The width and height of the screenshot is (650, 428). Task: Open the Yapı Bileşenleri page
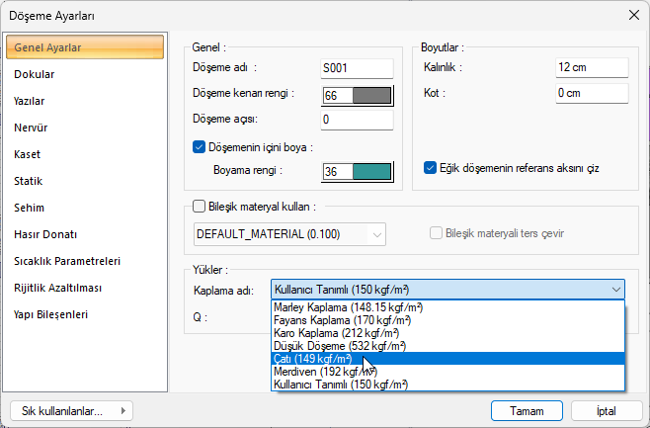(x=50, y=314)
